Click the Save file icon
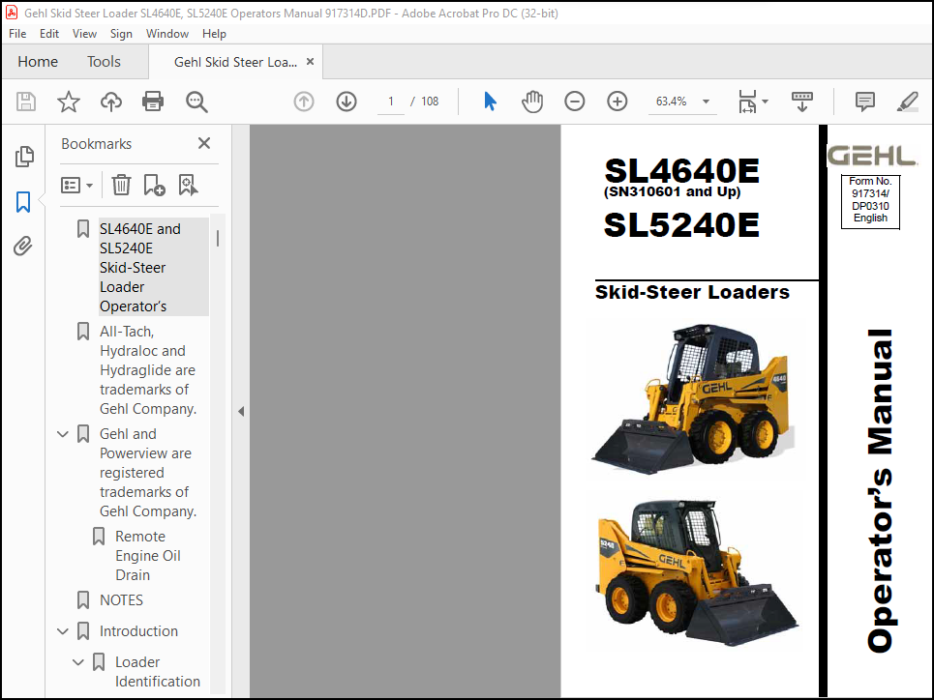934x700 pixels. 25,102
